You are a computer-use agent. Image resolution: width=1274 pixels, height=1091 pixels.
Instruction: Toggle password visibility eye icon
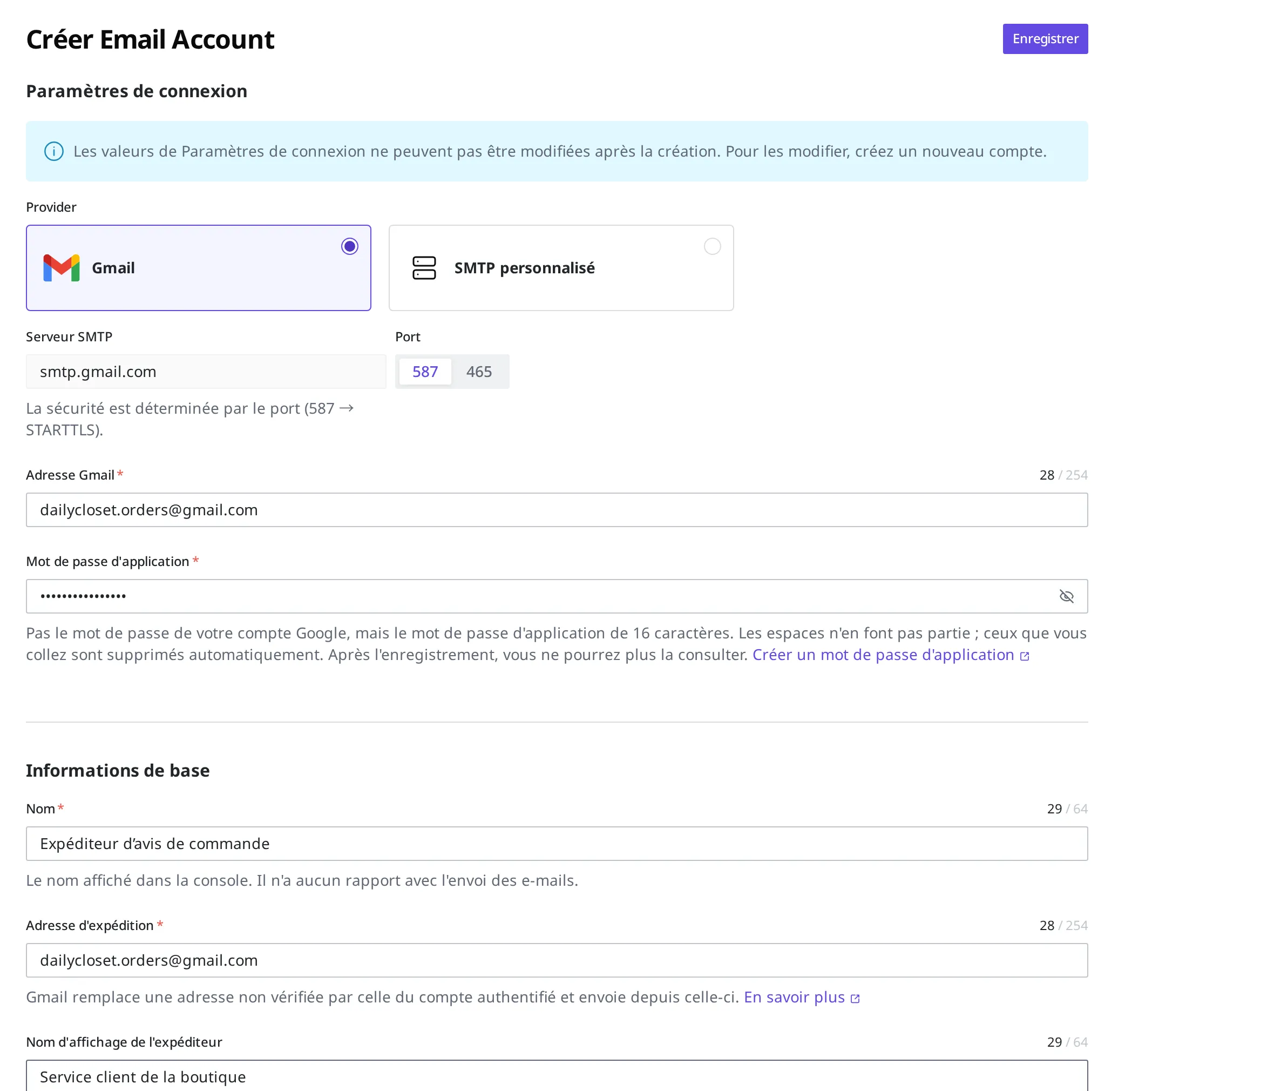pyautogui.click(x=1066, y=596)
